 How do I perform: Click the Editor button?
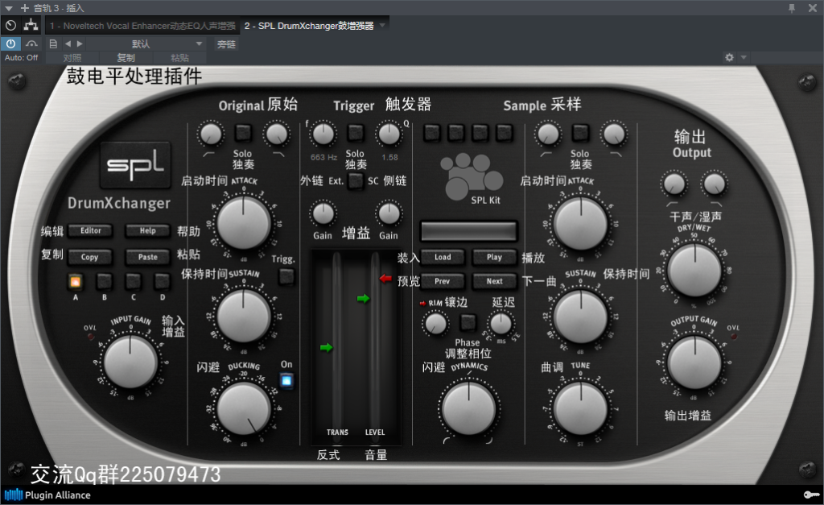(90, 230)
